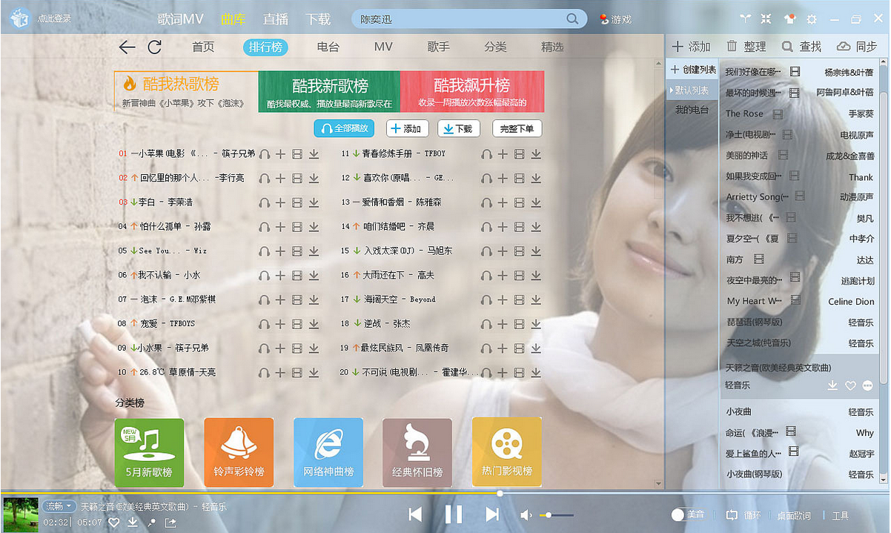The image size is (891, 533).
Task: Click the sprout icon in title bar
Action: tap(745, 19)
